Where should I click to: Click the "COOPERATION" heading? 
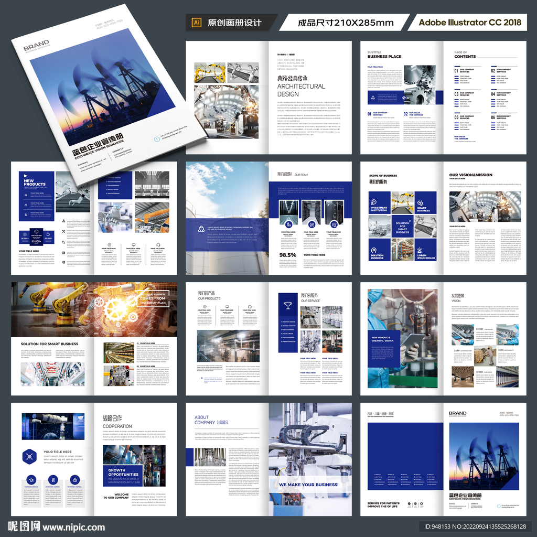(117, 426)
